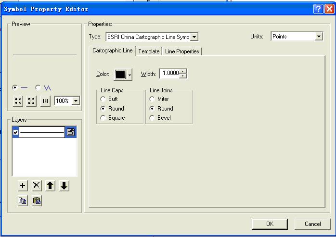Select the Miter line join option
Screen dimensions: 336x237
pyautogui.click(x=152, y=99)
